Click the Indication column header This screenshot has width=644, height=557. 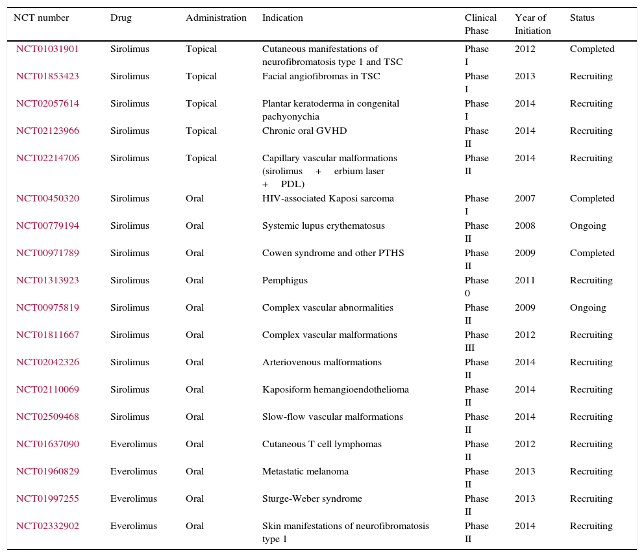pyautogui.click(x=282, y=18)
